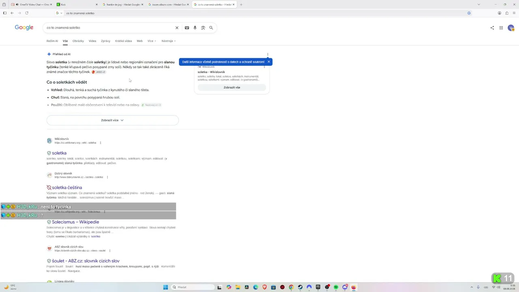
Task: Switch to Kick browser tab
Action: point(77,4)
